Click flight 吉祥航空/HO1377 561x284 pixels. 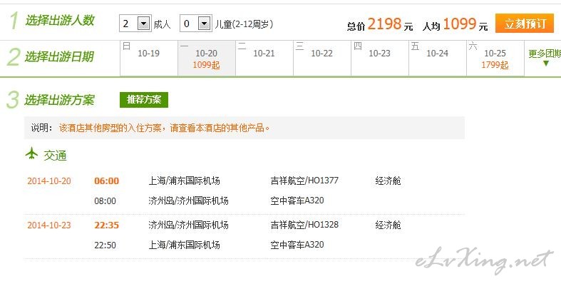click(x=304, y=181)
